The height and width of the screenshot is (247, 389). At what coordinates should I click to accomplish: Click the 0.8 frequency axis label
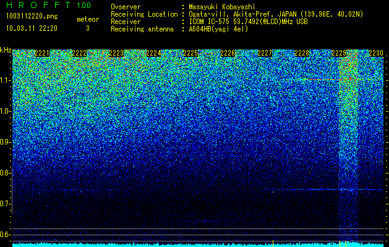5,173
